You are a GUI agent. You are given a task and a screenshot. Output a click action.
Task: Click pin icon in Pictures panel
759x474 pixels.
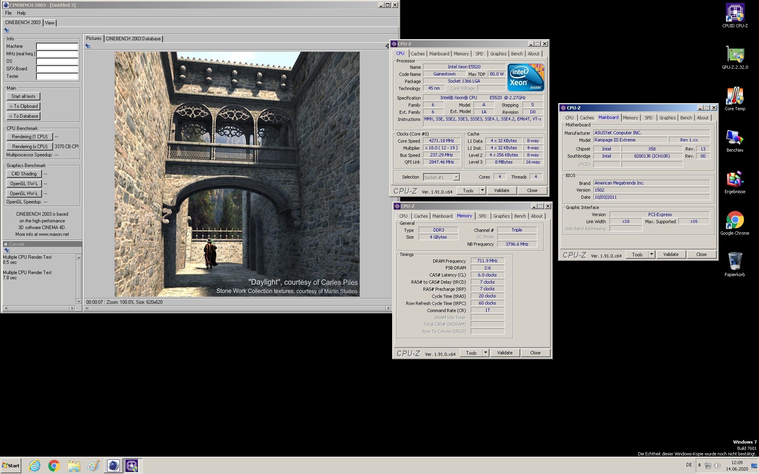point(88,46)
